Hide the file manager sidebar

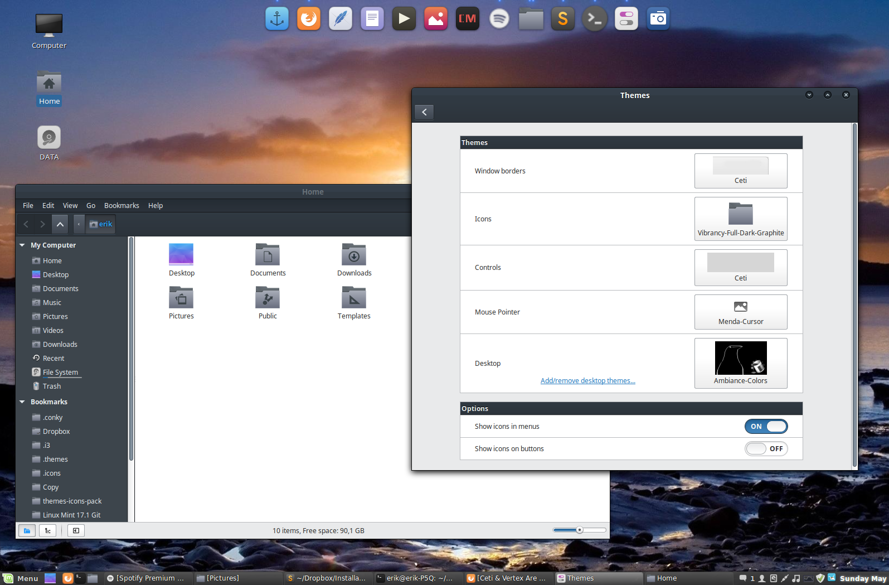point(76,530)
